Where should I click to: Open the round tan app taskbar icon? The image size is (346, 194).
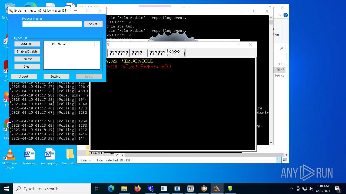tap(204, 189)
